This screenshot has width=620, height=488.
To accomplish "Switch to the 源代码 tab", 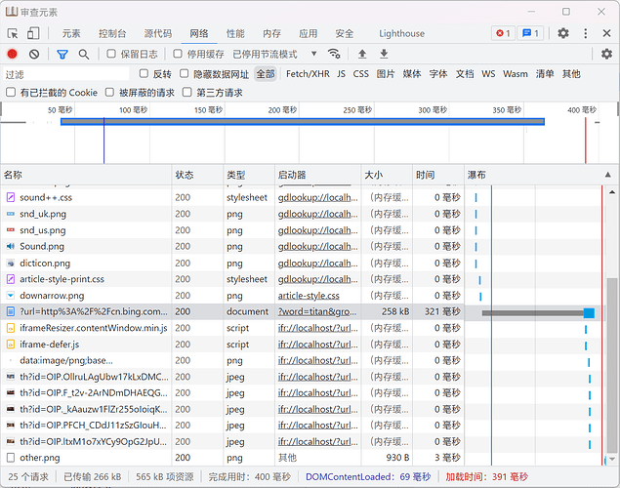I will coord(158,33).
